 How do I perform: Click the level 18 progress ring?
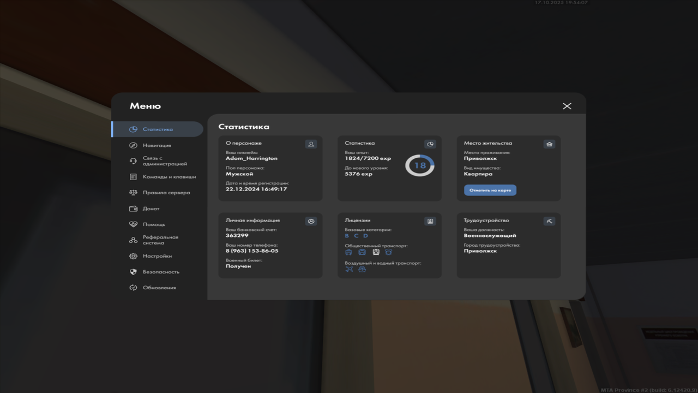[420, 165]
